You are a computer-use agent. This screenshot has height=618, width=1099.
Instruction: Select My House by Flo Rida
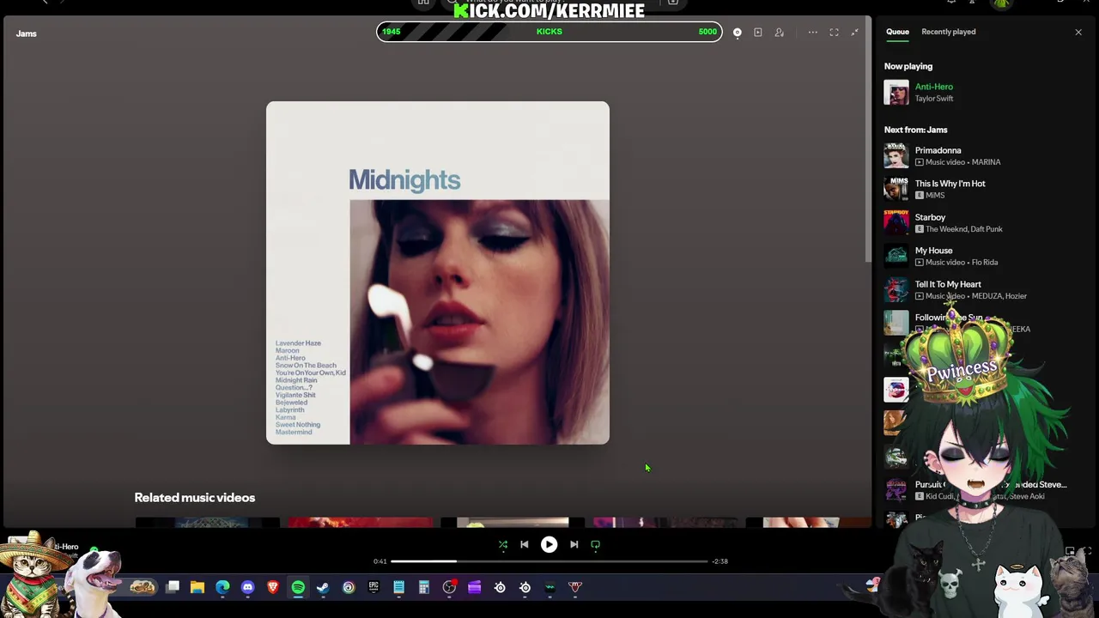pyautogui.click(x=933, y=251)
